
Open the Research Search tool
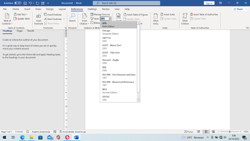[x=72, y=18]
